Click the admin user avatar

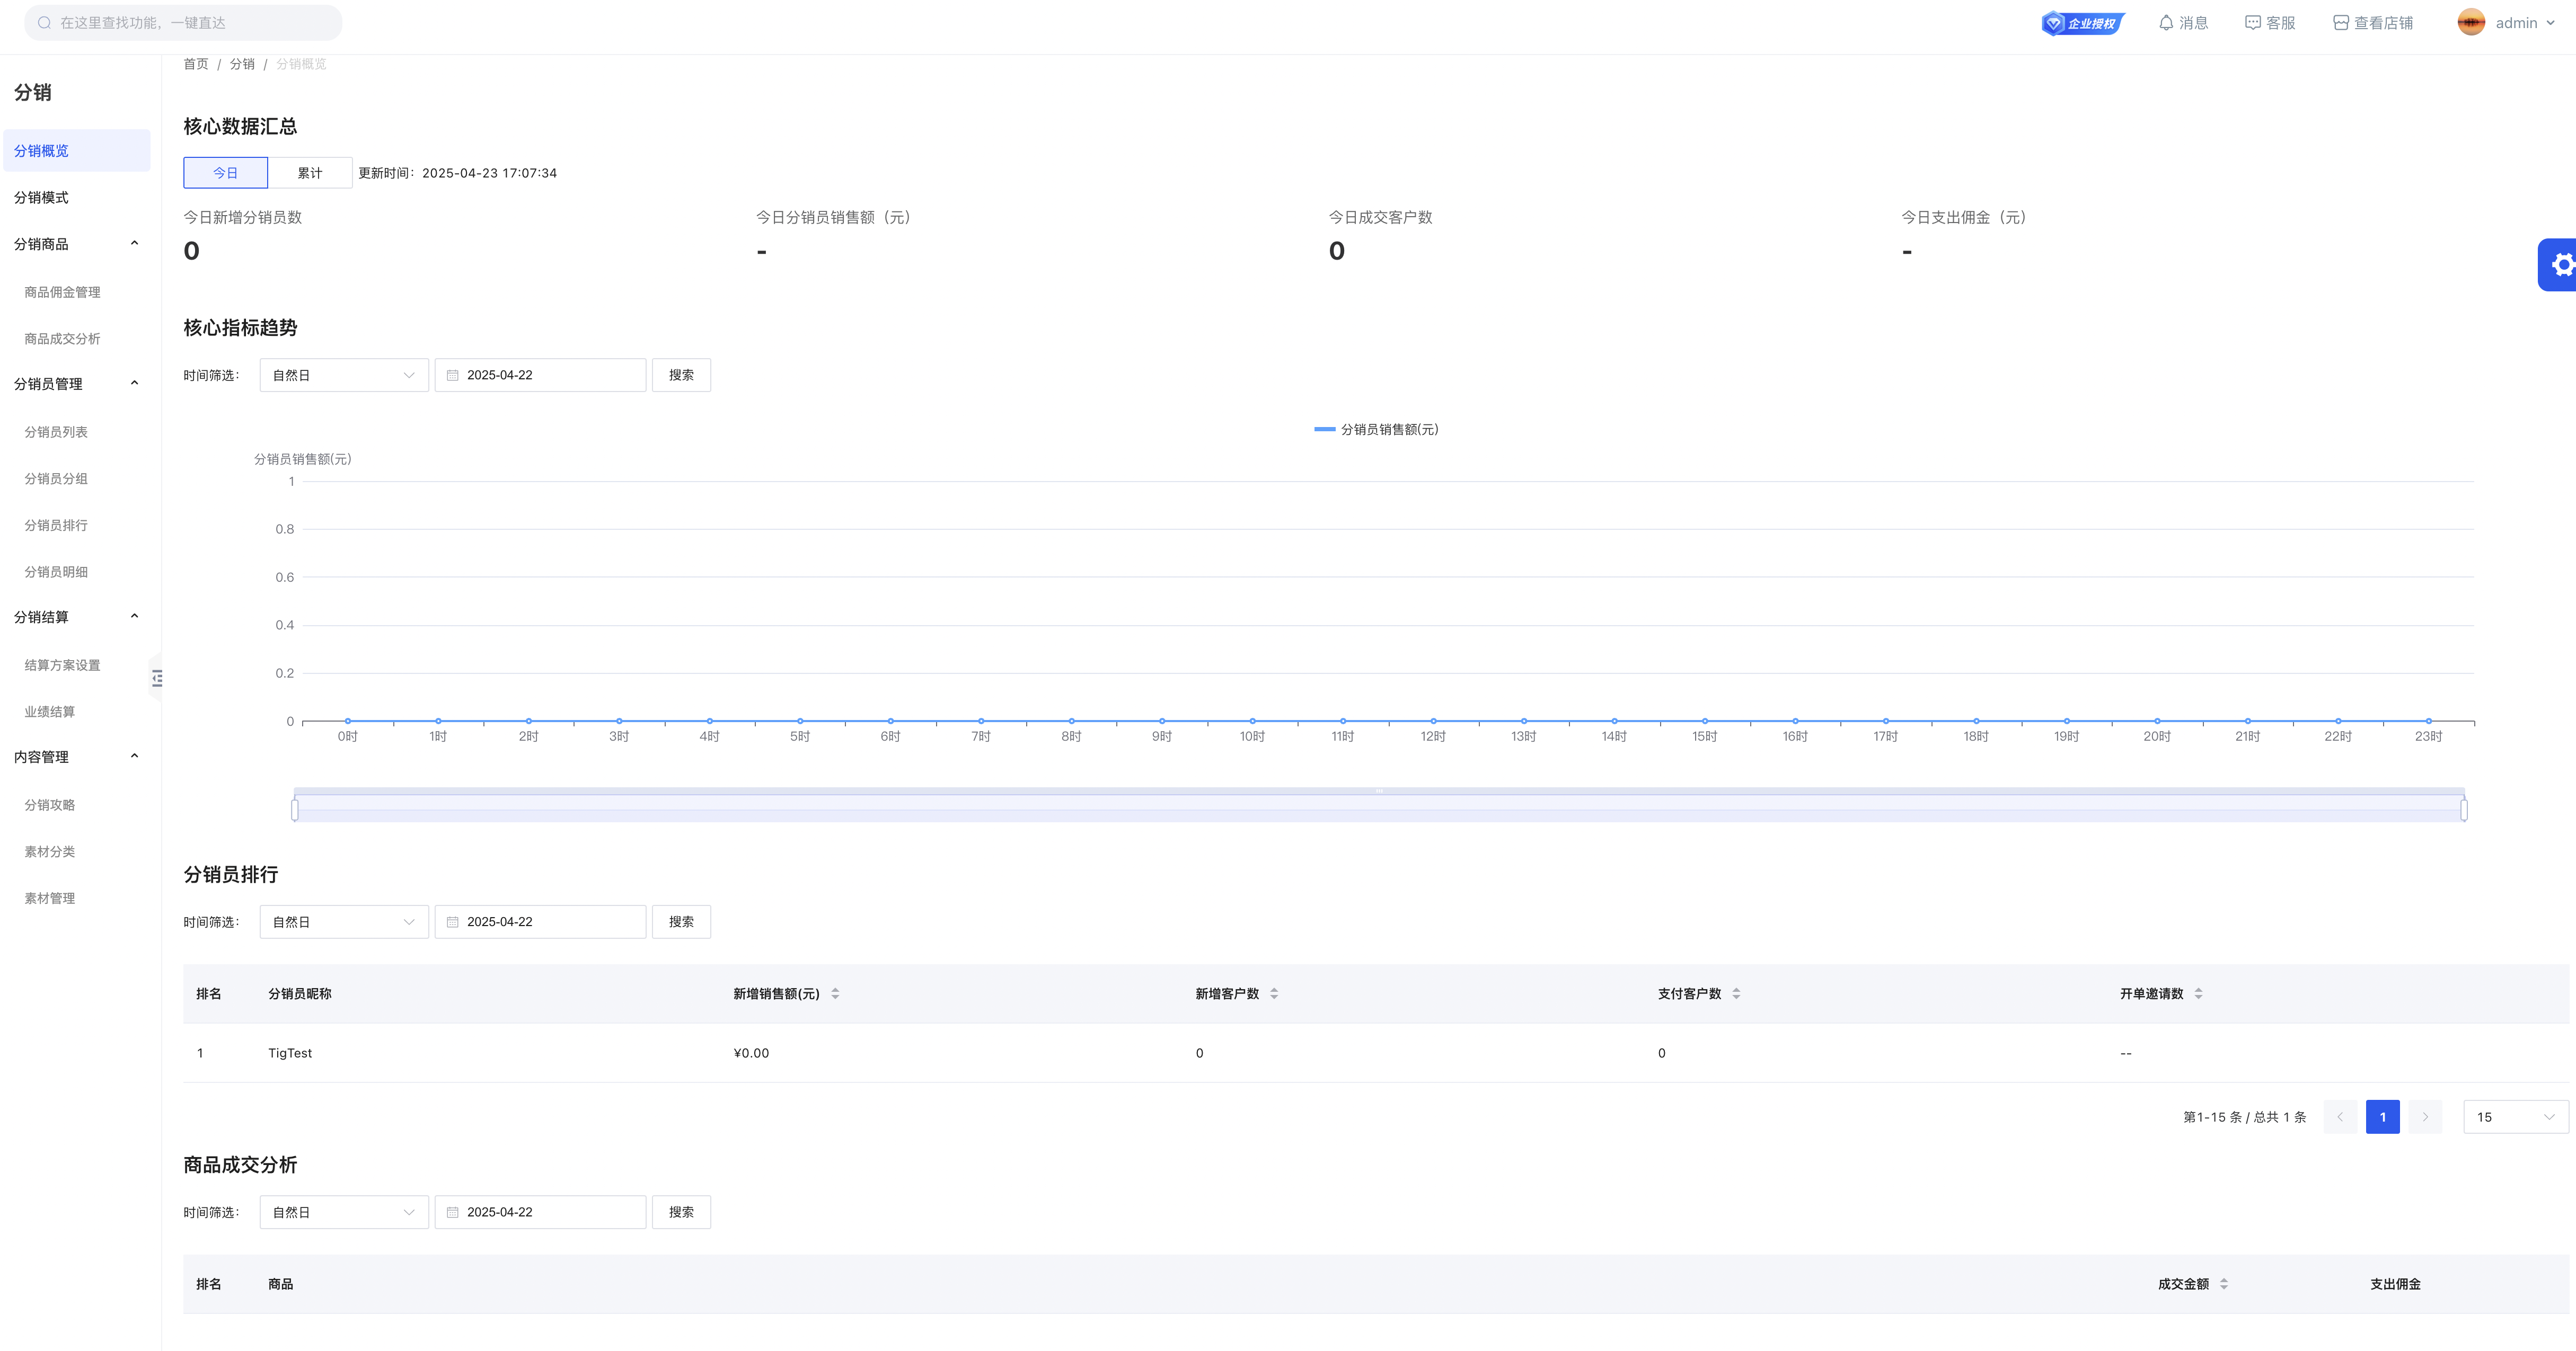tap(2470, 23)
